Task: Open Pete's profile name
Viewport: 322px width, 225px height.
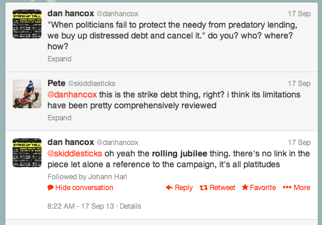Action: [56, 83]
